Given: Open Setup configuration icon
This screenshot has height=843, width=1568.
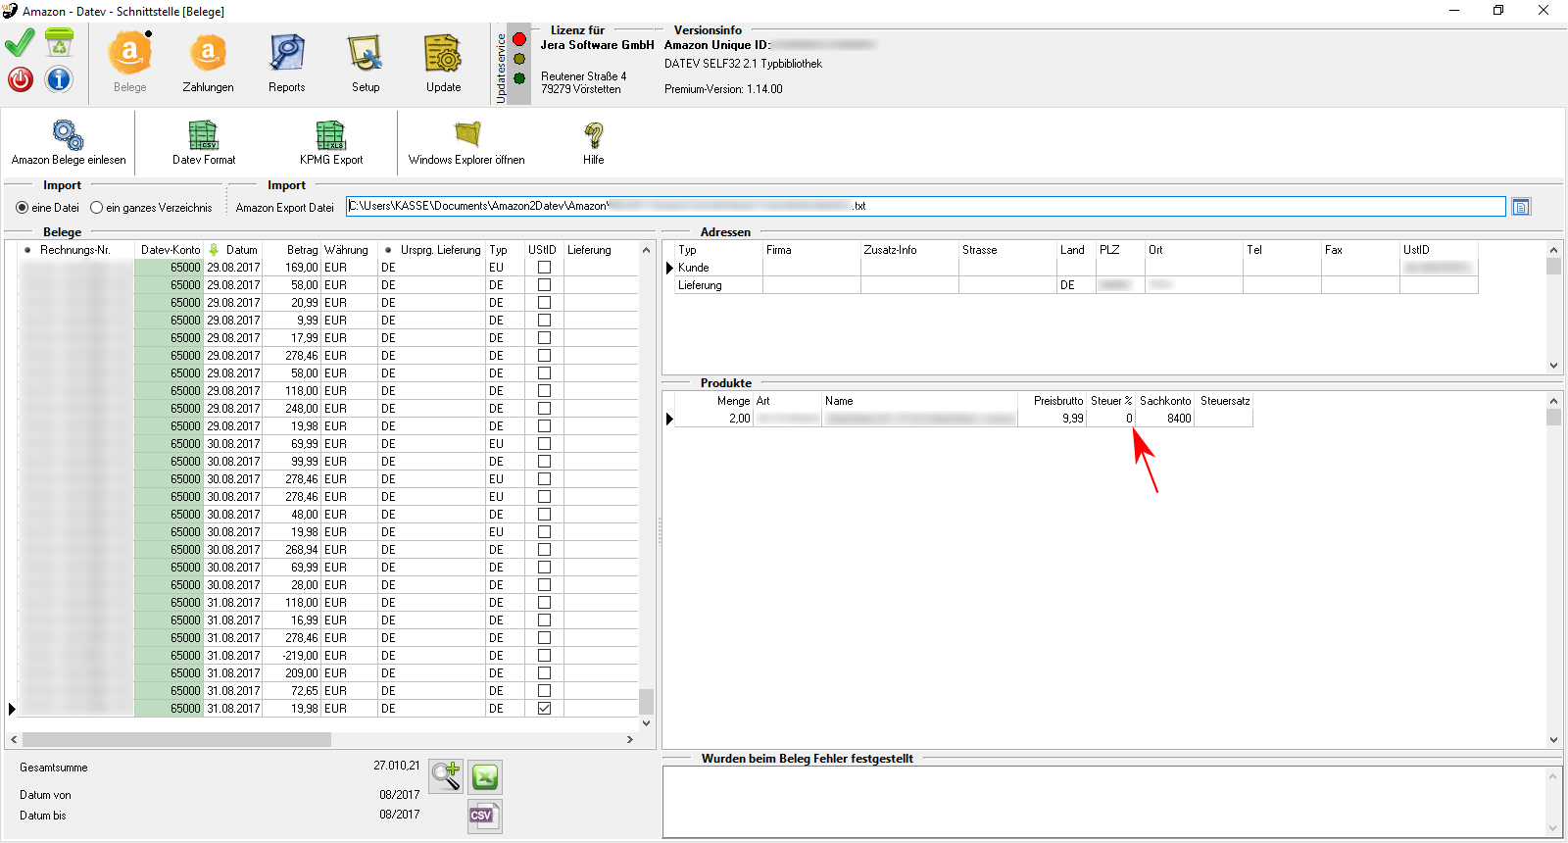Looking at the screenshot, I should 366,55.
